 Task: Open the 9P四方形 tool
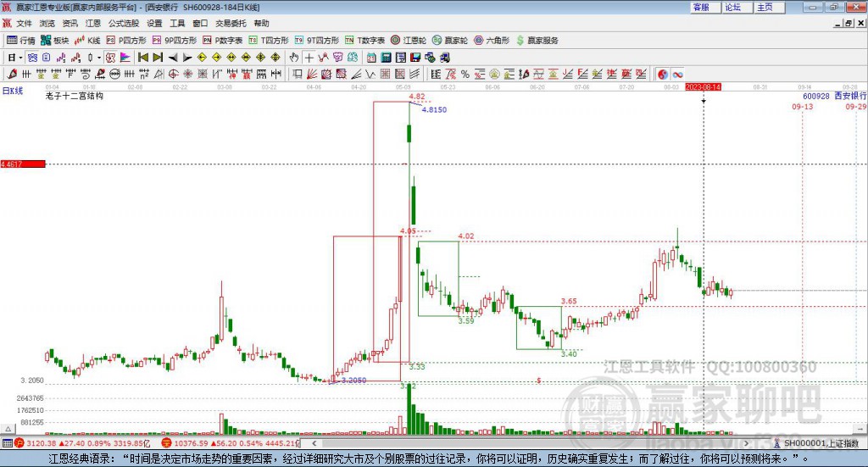(175, 41)
